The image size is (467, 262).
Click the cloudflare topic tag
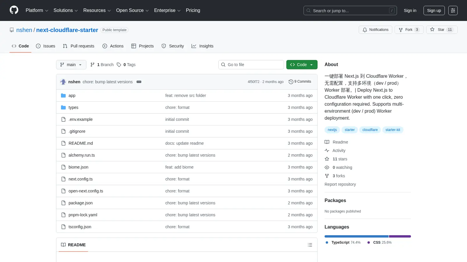(x=370, y=130)
